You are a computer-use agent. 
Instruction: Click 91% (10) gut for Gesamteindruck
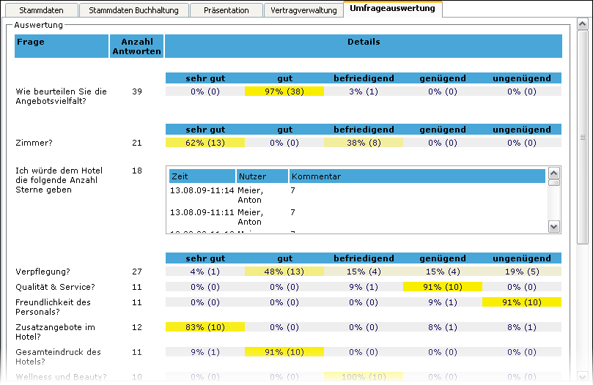click(x=284, y=352)
